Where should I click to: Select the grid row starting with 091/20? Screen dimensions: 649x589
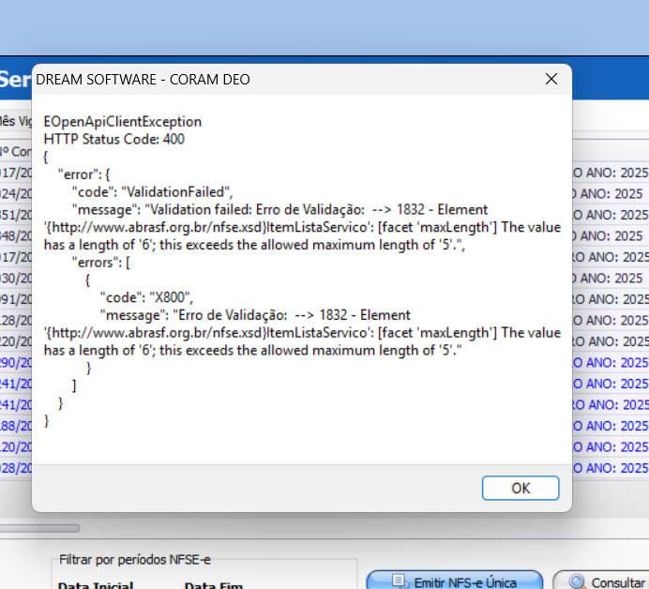pyautogui.click(x=16, y=299)
